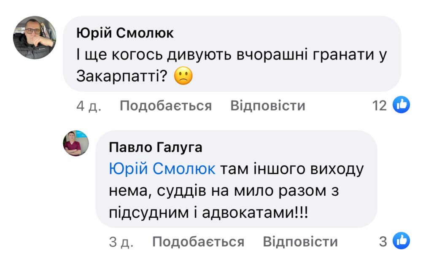
Task: Click the blue thumbs-up icon beside the 12 count
Action: [401, 105]
